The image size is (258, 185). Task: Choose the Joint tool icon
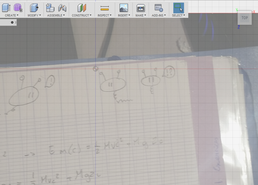click(x=62, y=8)
